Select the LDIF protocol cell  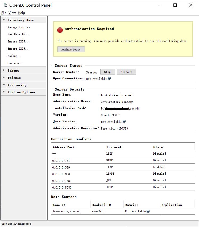(128, 154)
